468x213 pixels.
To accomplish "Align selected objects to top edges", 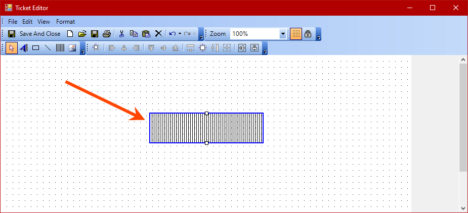I will (151, 47).
